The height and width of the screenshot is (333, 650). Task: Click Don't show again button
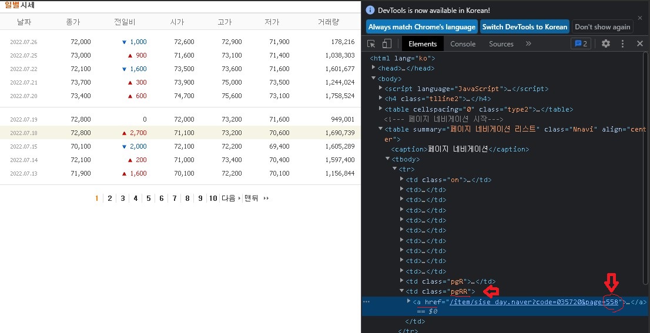pyautogui.click(x=602, y=27)
